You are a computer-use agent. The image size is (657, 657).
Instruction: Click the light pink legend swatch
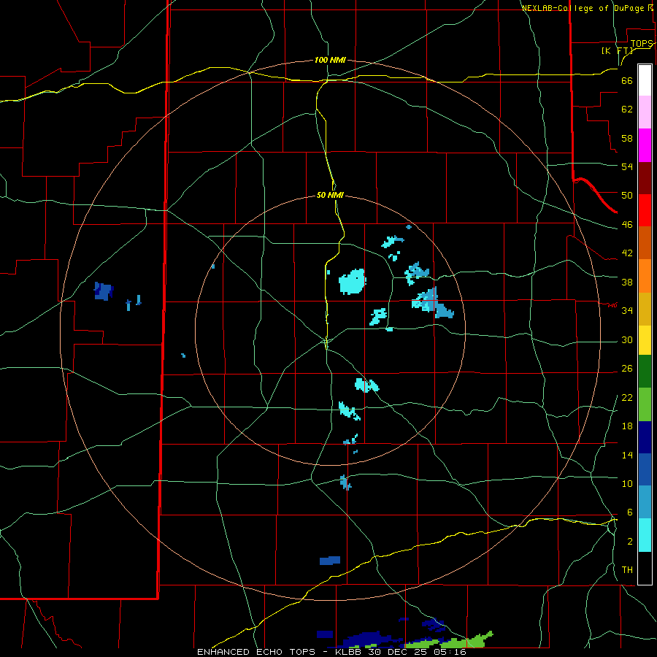point(645,112)
